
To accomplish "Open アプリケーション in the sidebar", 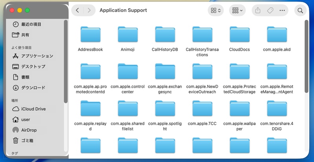I will (x=37, y=56).
